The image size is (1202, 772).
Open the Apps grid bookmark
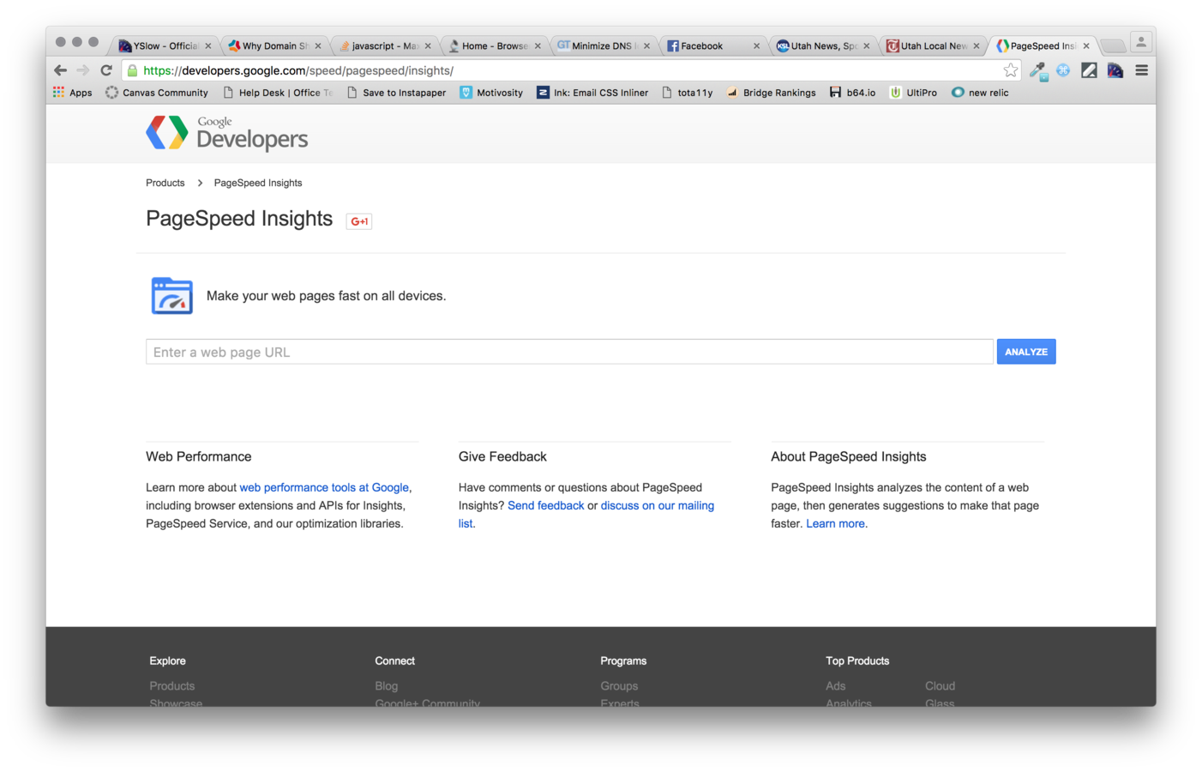point(73,93)
